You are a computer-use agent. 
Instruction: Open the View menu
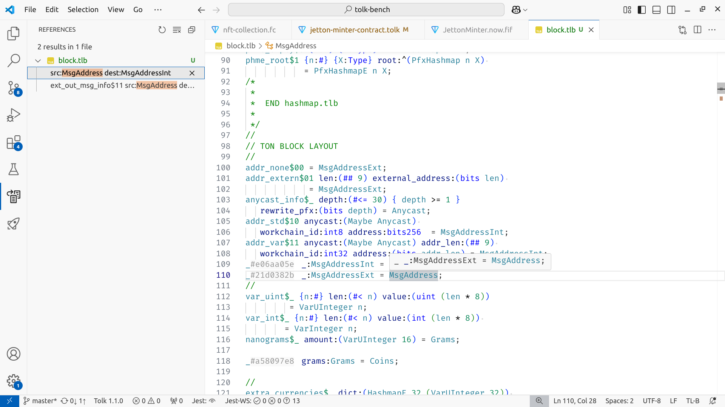(116, 10)
